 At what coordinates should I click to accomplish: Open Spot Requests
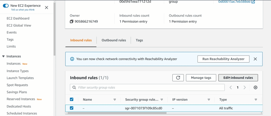click(17, 85)
